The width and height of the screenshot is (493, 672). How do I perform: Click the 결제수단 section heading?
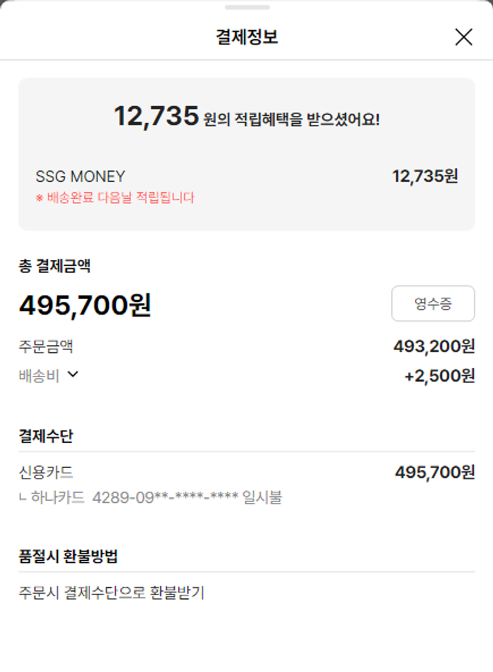coord(46,436)
